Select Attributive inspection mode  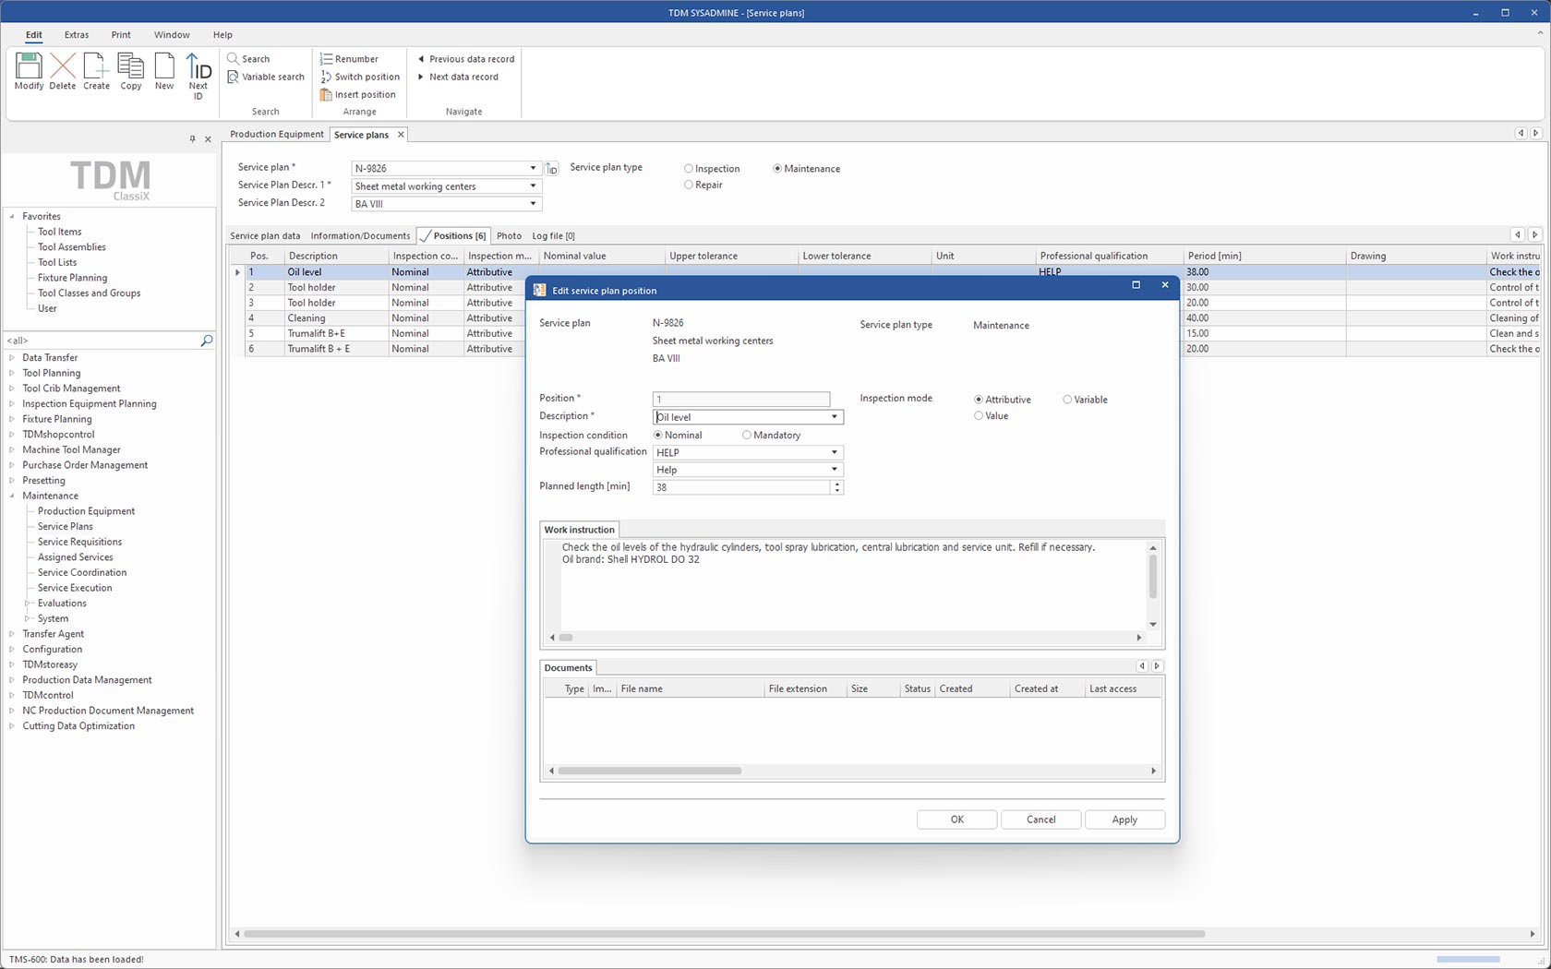[x=979, y=400]
